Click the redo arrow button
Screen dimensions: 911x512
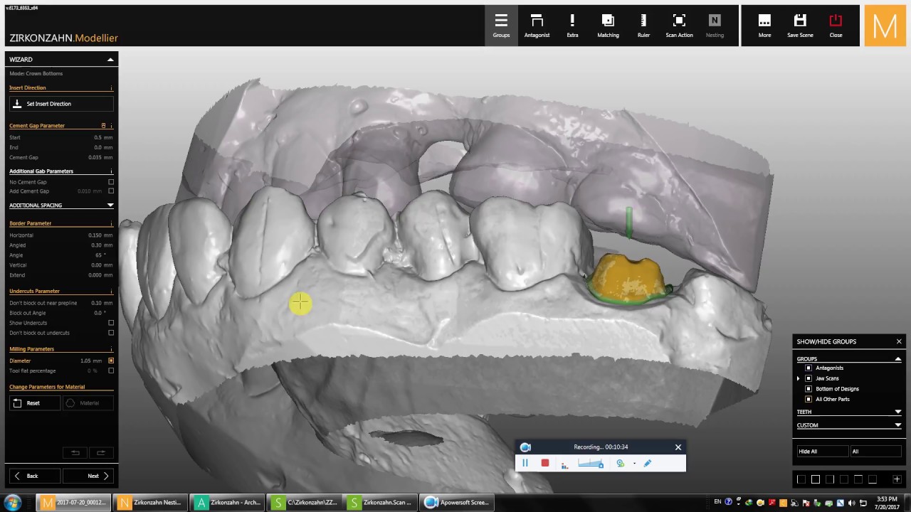pos(100,452)
